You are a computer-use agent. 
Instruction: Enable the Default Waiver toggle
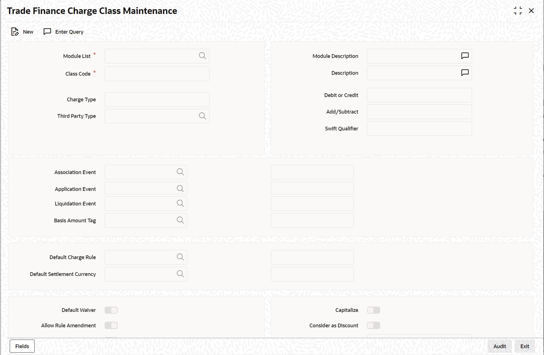click(111, 310)
